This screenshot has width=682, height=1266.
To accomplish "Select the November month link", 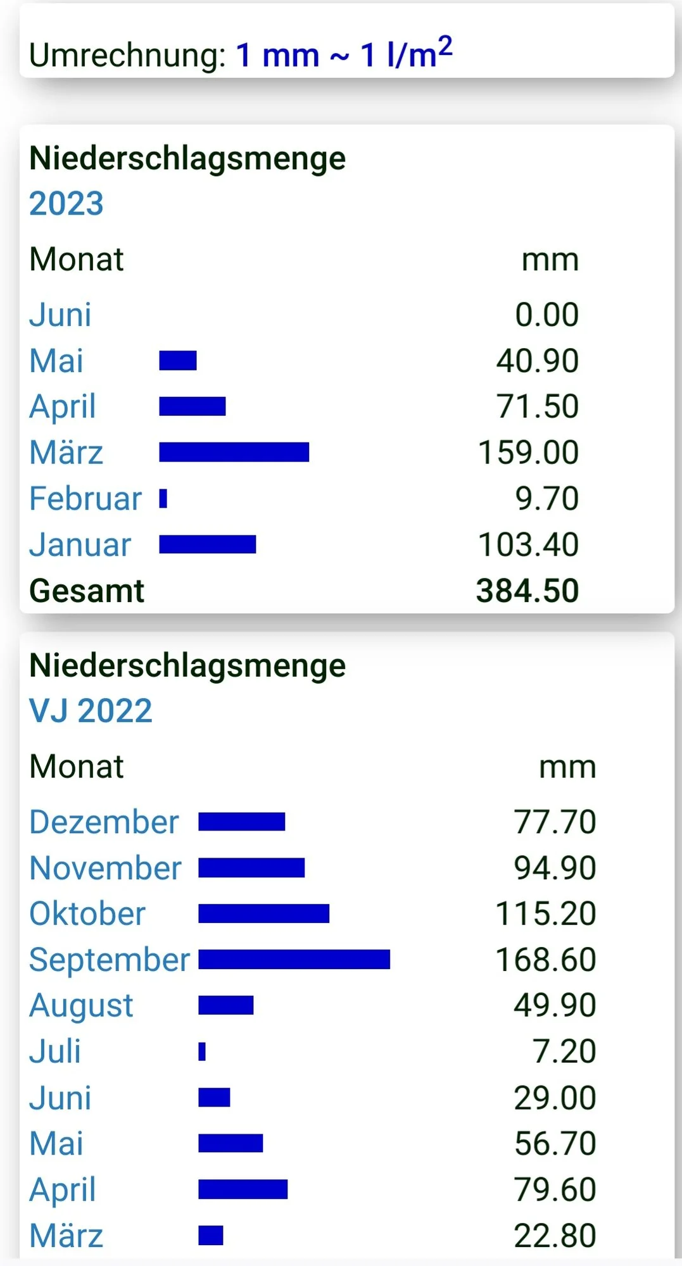I will coord(106,868).
